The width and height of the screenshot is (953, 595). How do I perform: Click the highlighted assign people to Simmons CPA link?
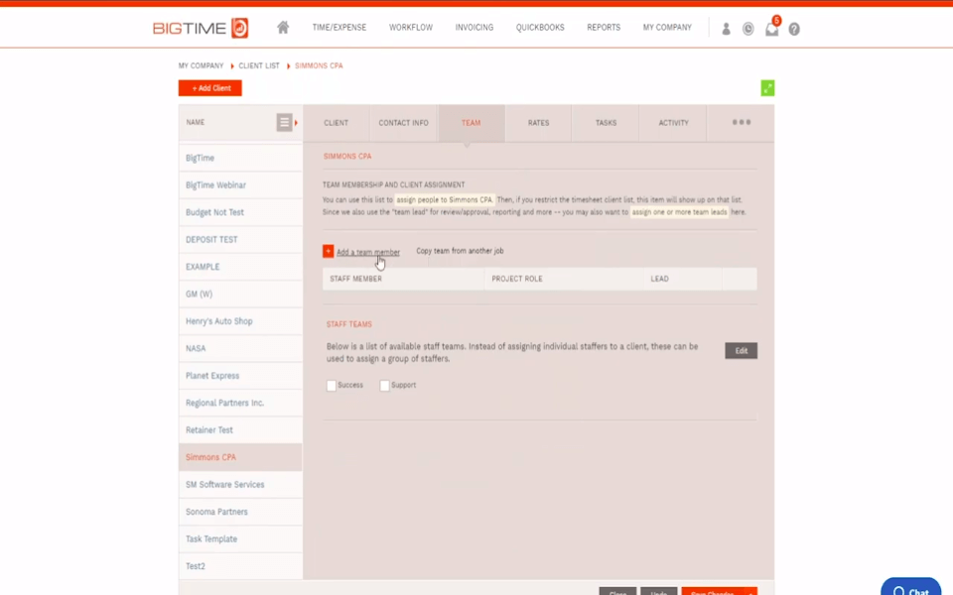pos(445,199)
